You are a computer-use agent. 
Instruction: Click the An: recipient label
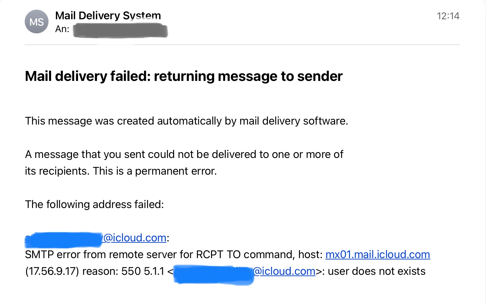(62, 29)
